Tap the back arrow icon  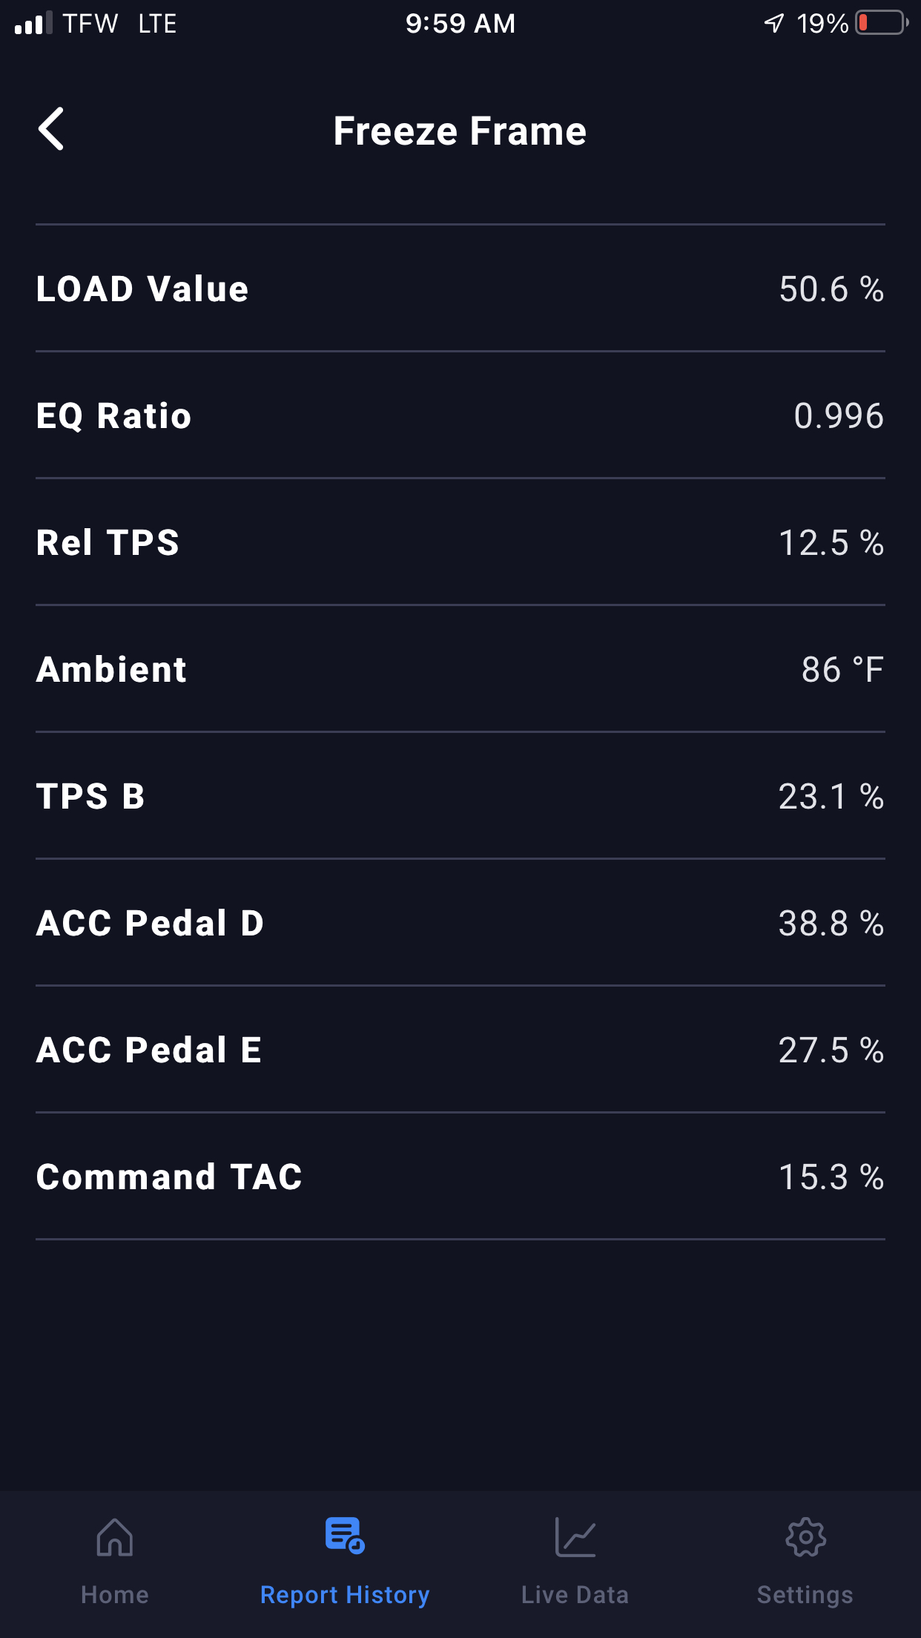pos(51,129)
